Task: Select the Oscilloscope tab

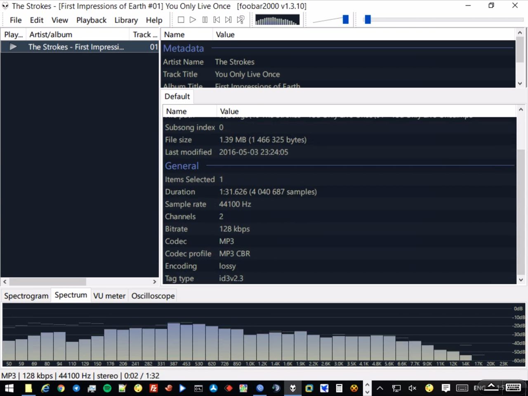Action: click(x=153, y=296)
